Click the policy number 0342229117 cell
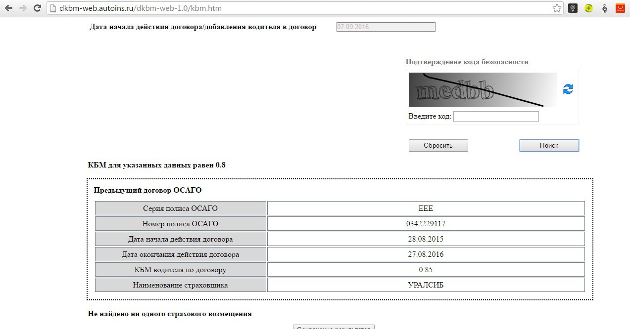This screenshot has width=630, height=329. pos(426,224)
